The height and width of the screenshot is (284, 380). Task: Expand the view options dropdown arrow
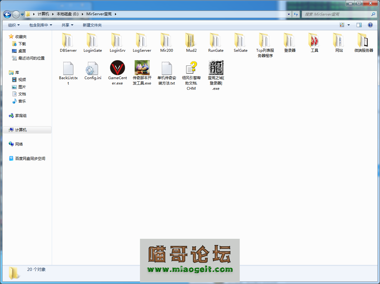click(x=349, y=25)
